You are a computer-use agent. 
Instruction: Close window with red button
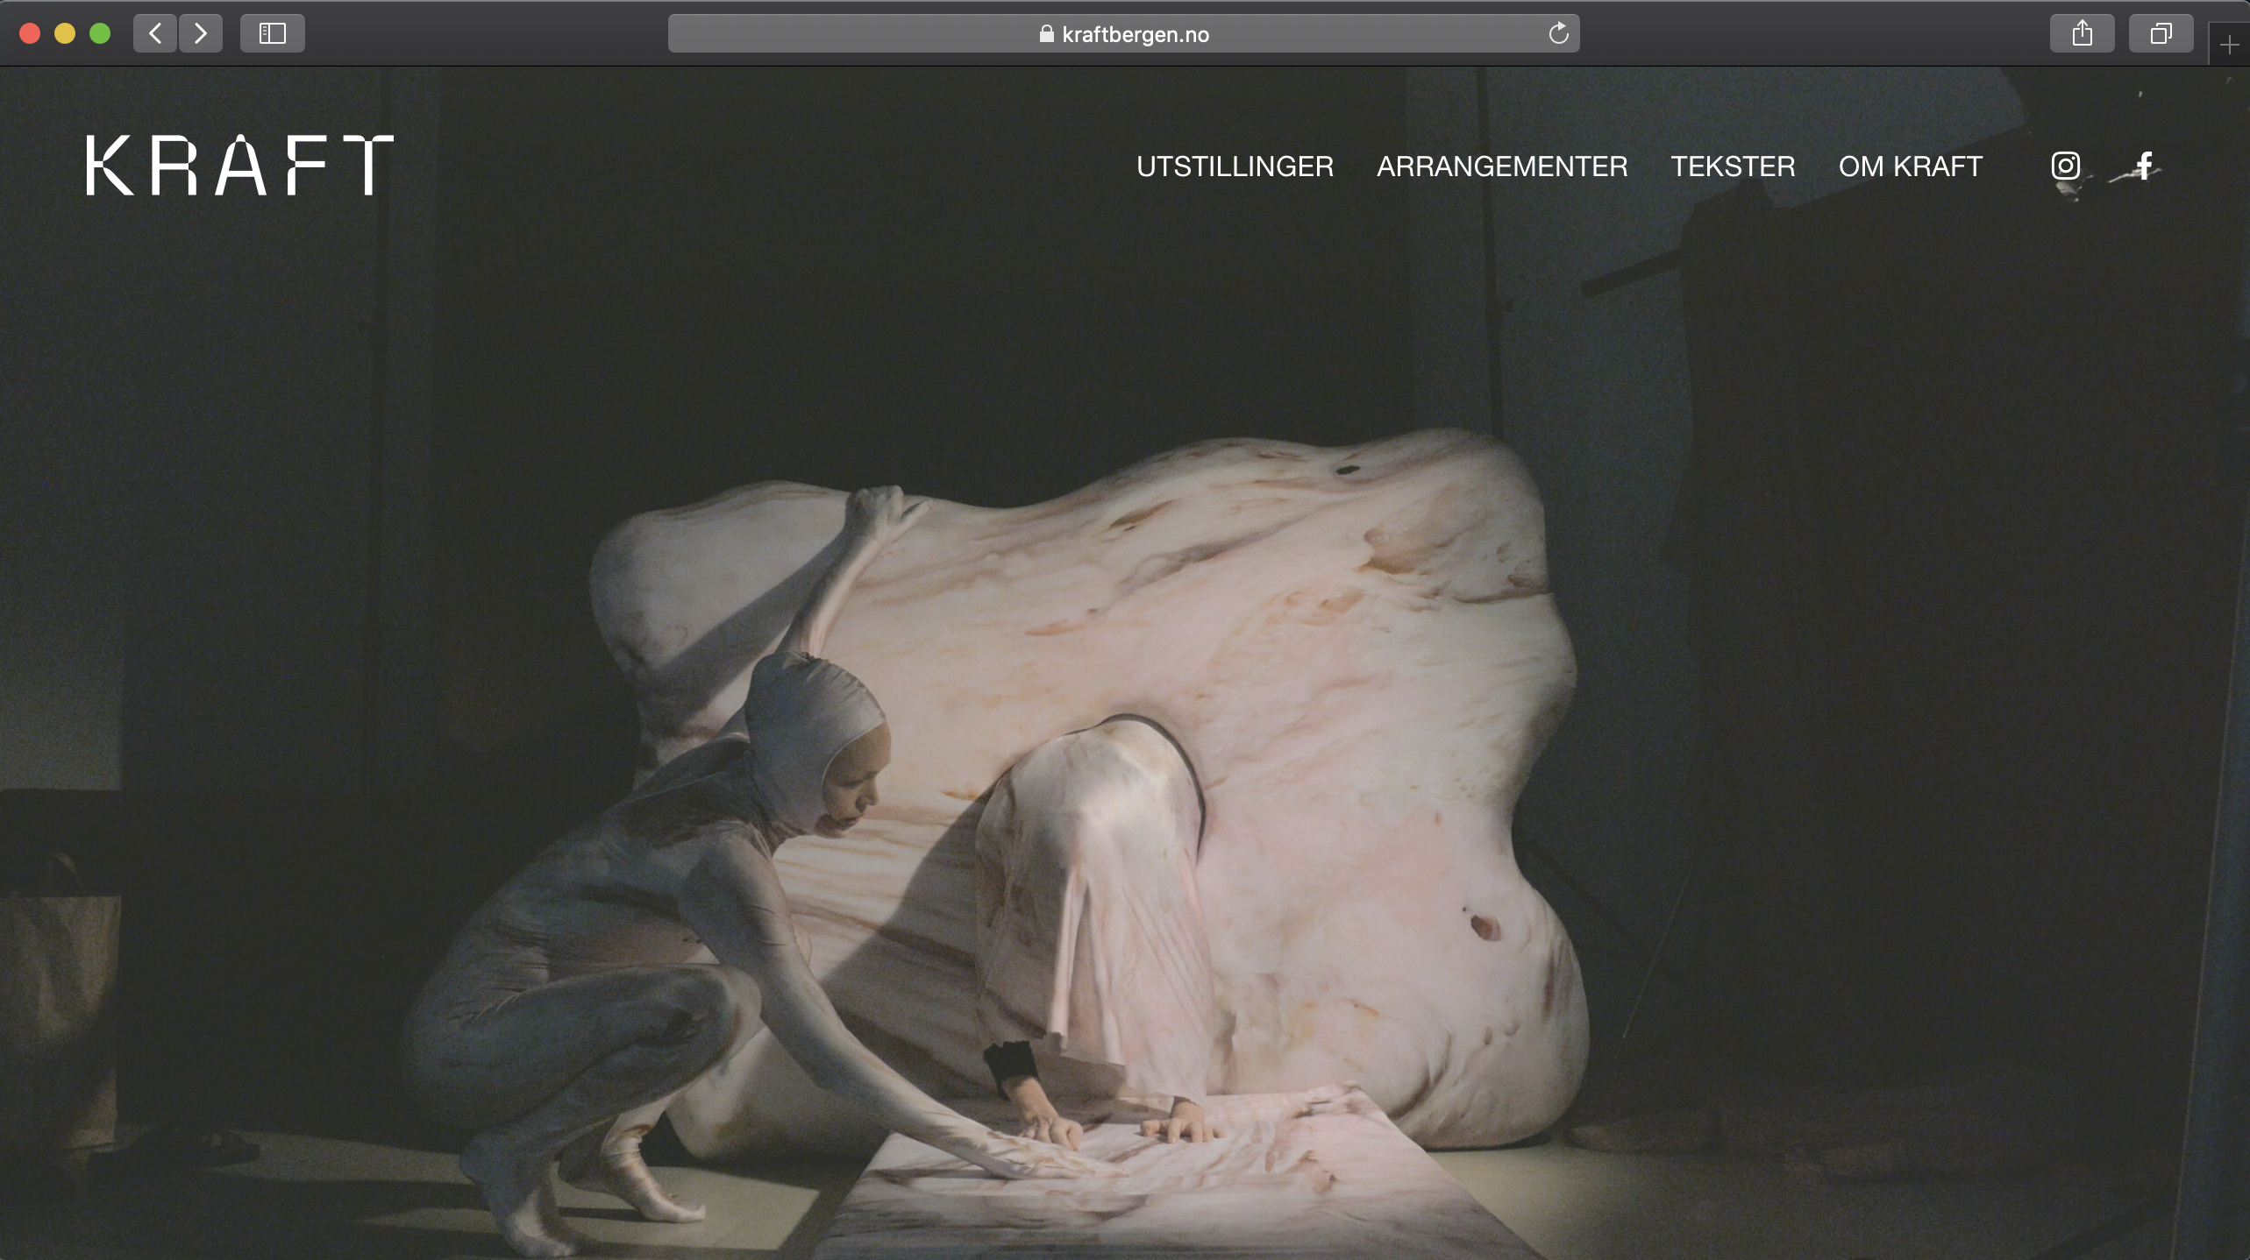tap(30, 33)
